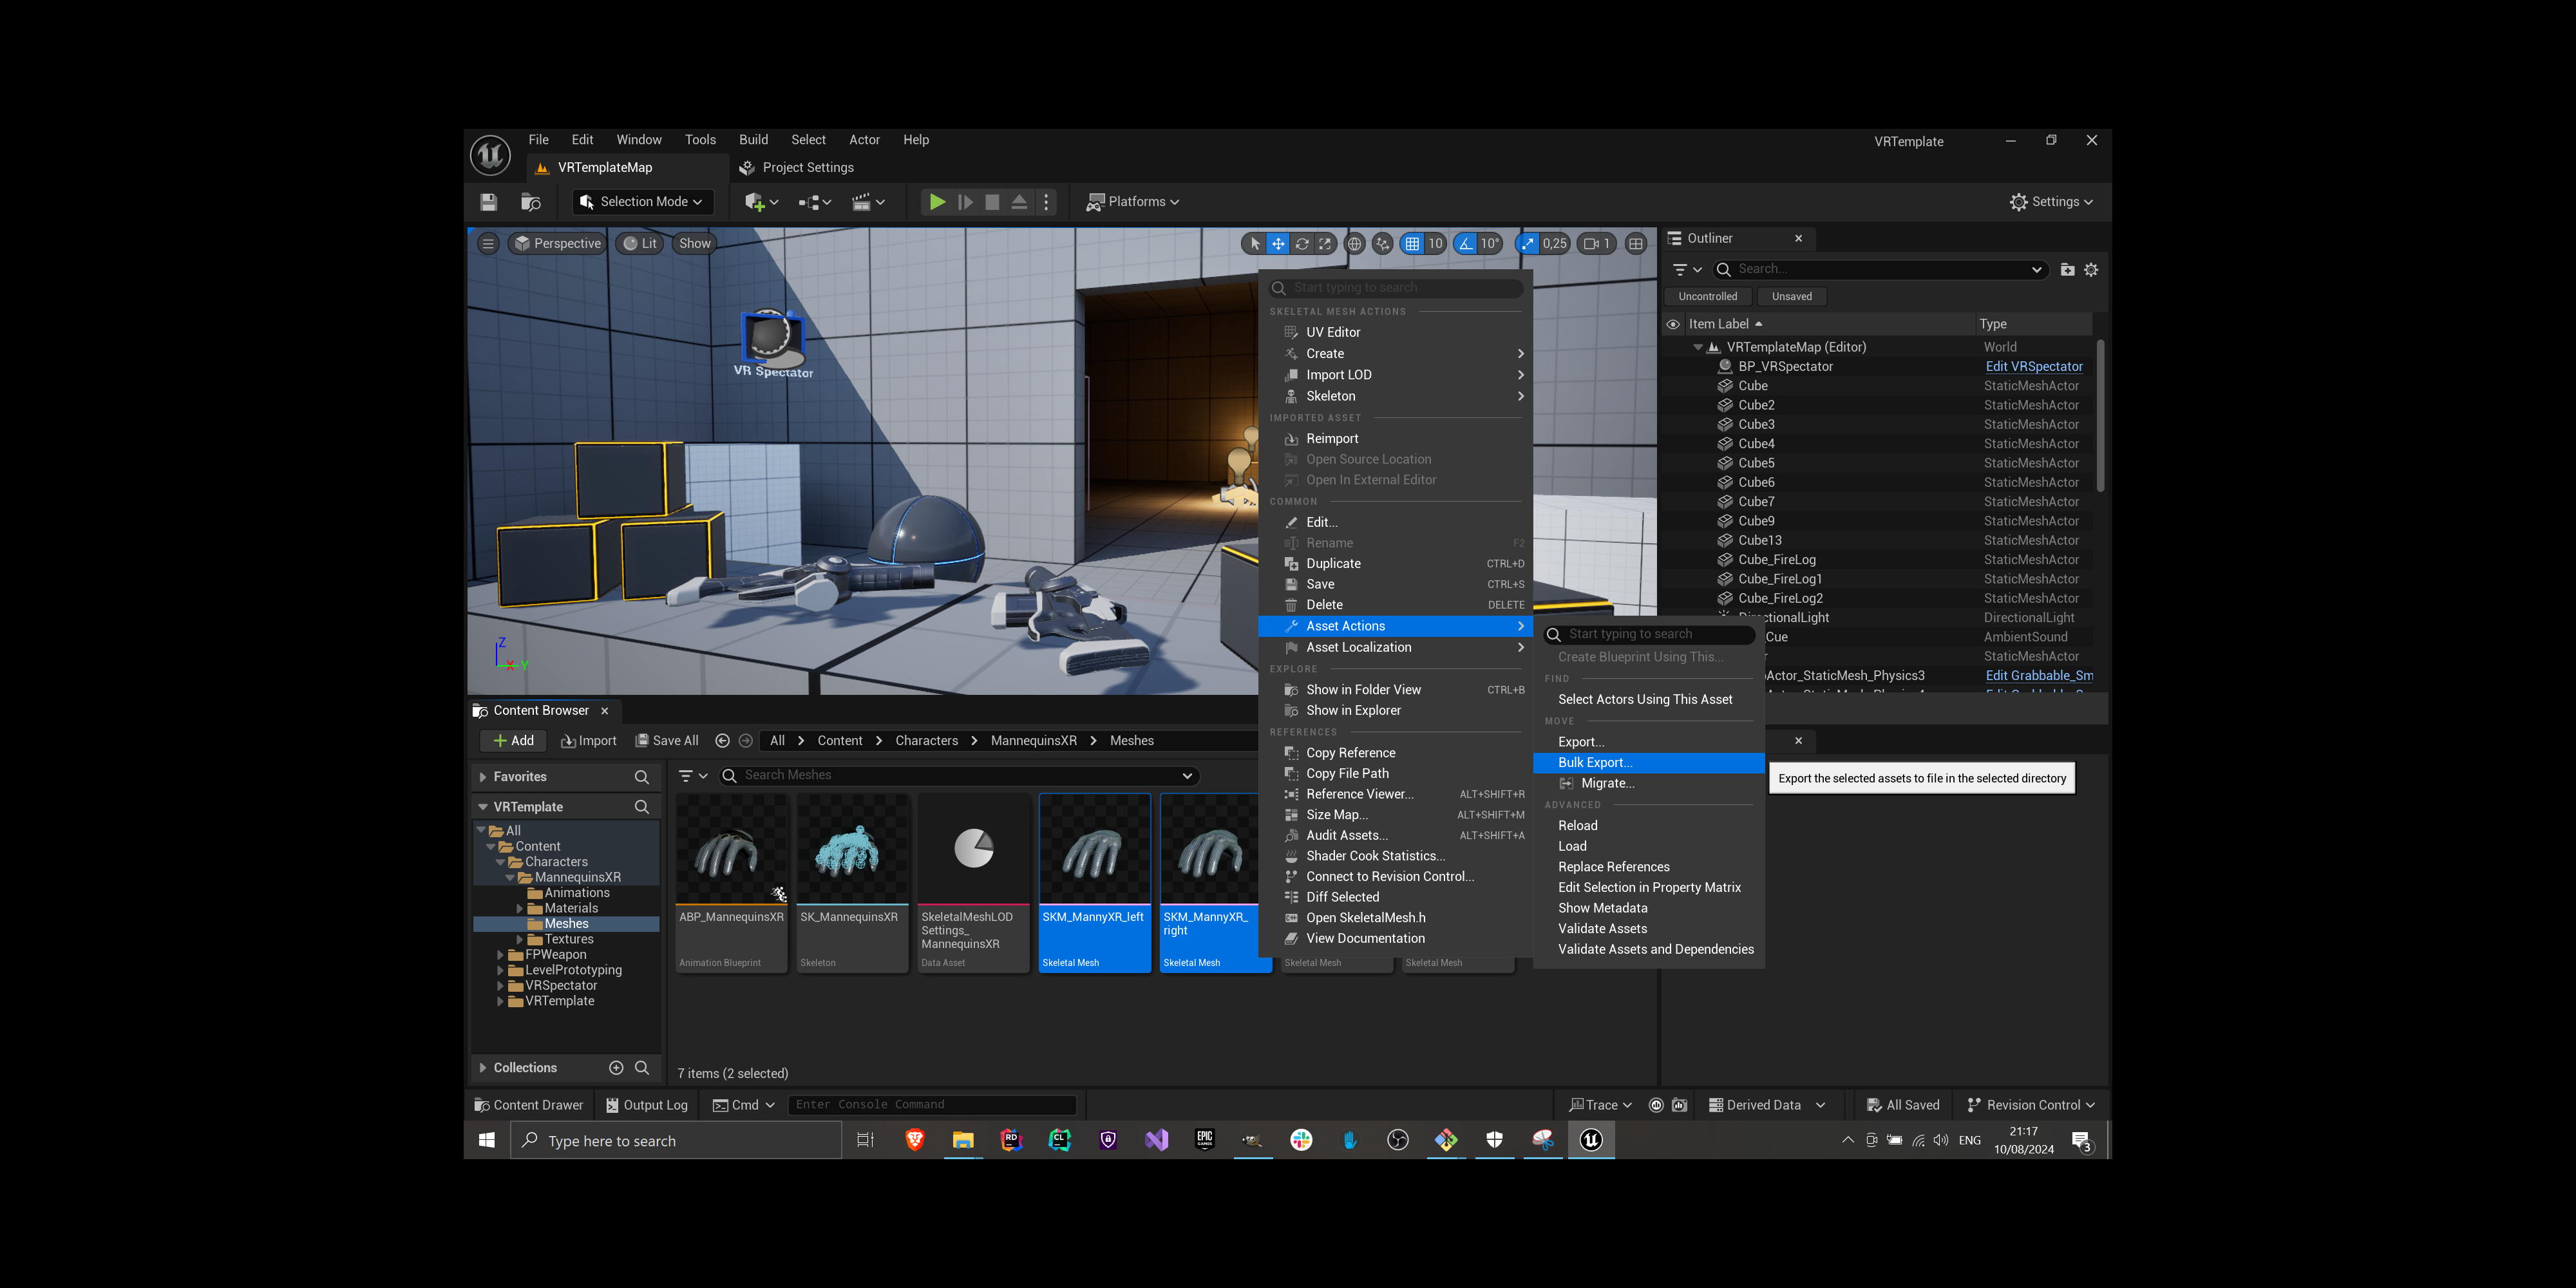Viewport: 2576px width, 1288px height.
Task: Click the Save Current Level icon
Action: (x=488, y=201)
